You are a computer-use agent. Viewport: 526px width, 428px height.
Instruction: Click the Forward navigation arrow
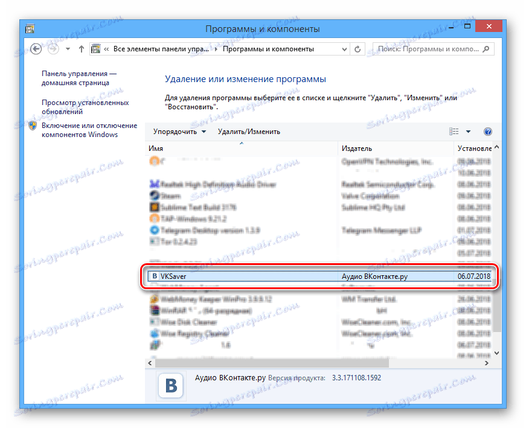click(53, 49)
